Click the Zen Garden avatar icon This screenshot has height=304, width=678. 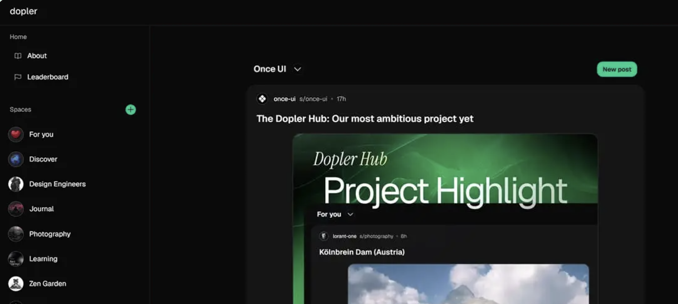pos(16,284)
